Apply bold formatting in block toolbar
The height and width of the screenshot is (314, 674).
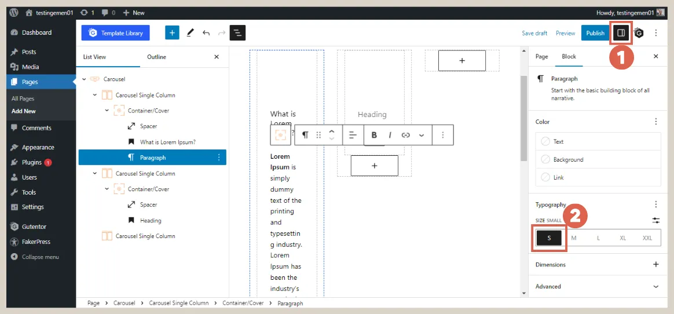tap(374, 135)
